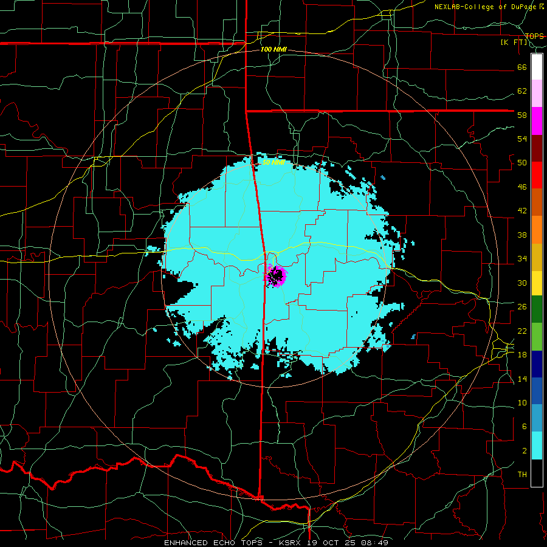Screen dimensions: 547x547
Task: Click the magenta 58 K FT legend swatch
Action: pyautogui.click(x=537, y=121)
